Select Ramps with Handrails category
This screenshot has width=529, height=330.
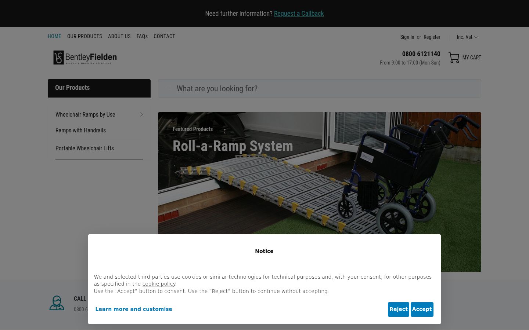click(80, 130)
